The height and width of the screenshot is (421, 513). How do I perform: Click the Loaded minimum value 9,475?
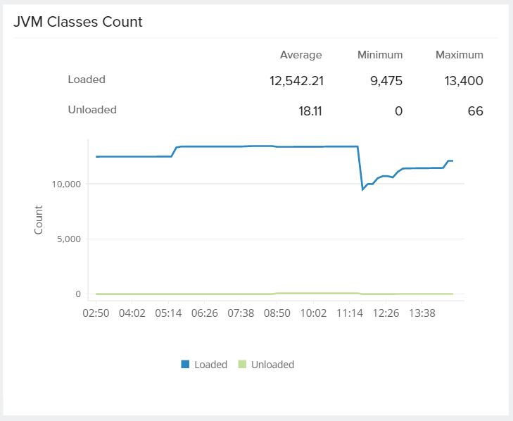386,81
